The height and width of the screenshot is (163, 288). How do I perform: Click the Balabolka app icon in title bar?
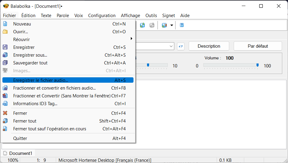point(6,6)
